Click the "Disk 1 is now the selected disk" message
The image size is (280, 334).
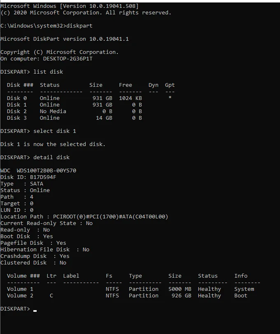coord(53,144)
